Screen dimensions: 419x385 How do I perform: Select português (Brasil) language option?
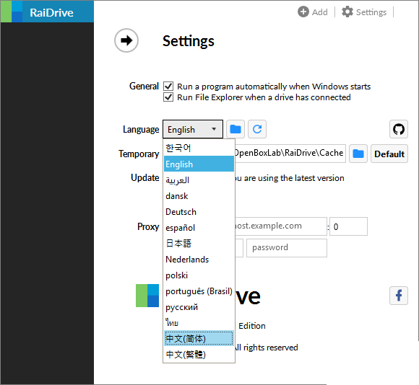click(199, 291)
